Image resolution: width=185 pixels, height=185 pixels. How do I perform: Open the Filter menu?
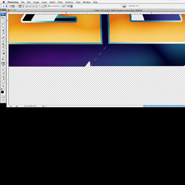60,2
